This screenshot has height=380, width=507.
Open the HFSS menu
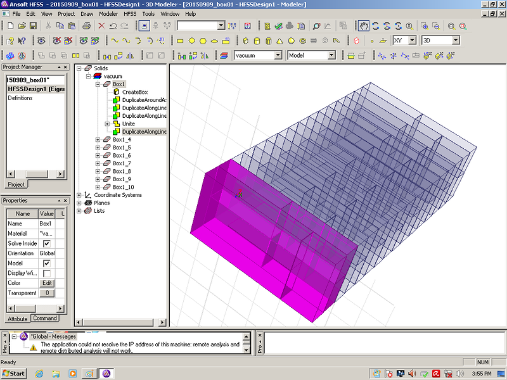click(x=129, y=13)
